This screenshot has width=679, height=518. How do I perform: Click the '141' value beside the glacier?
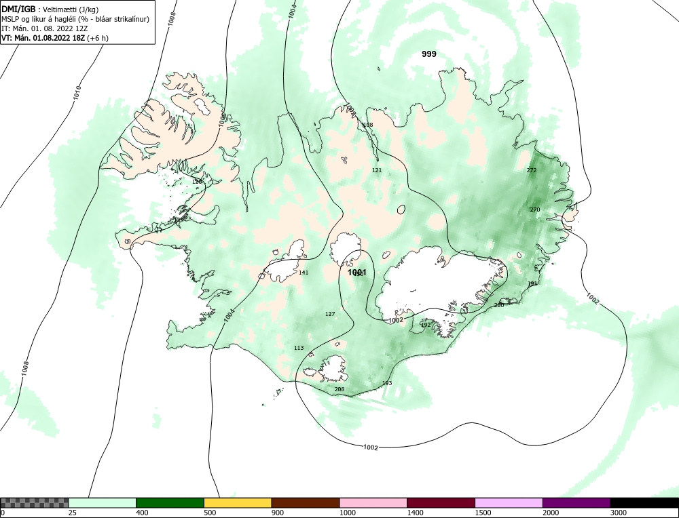point(304,273)
